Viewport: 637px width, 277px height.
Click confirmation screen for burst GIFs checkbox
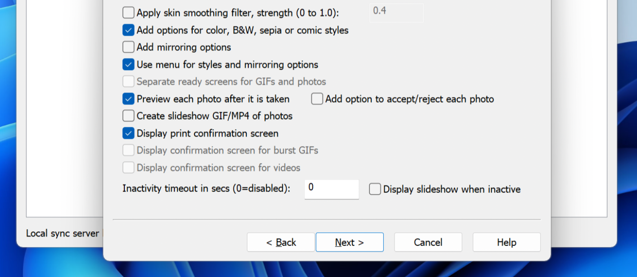128,150
